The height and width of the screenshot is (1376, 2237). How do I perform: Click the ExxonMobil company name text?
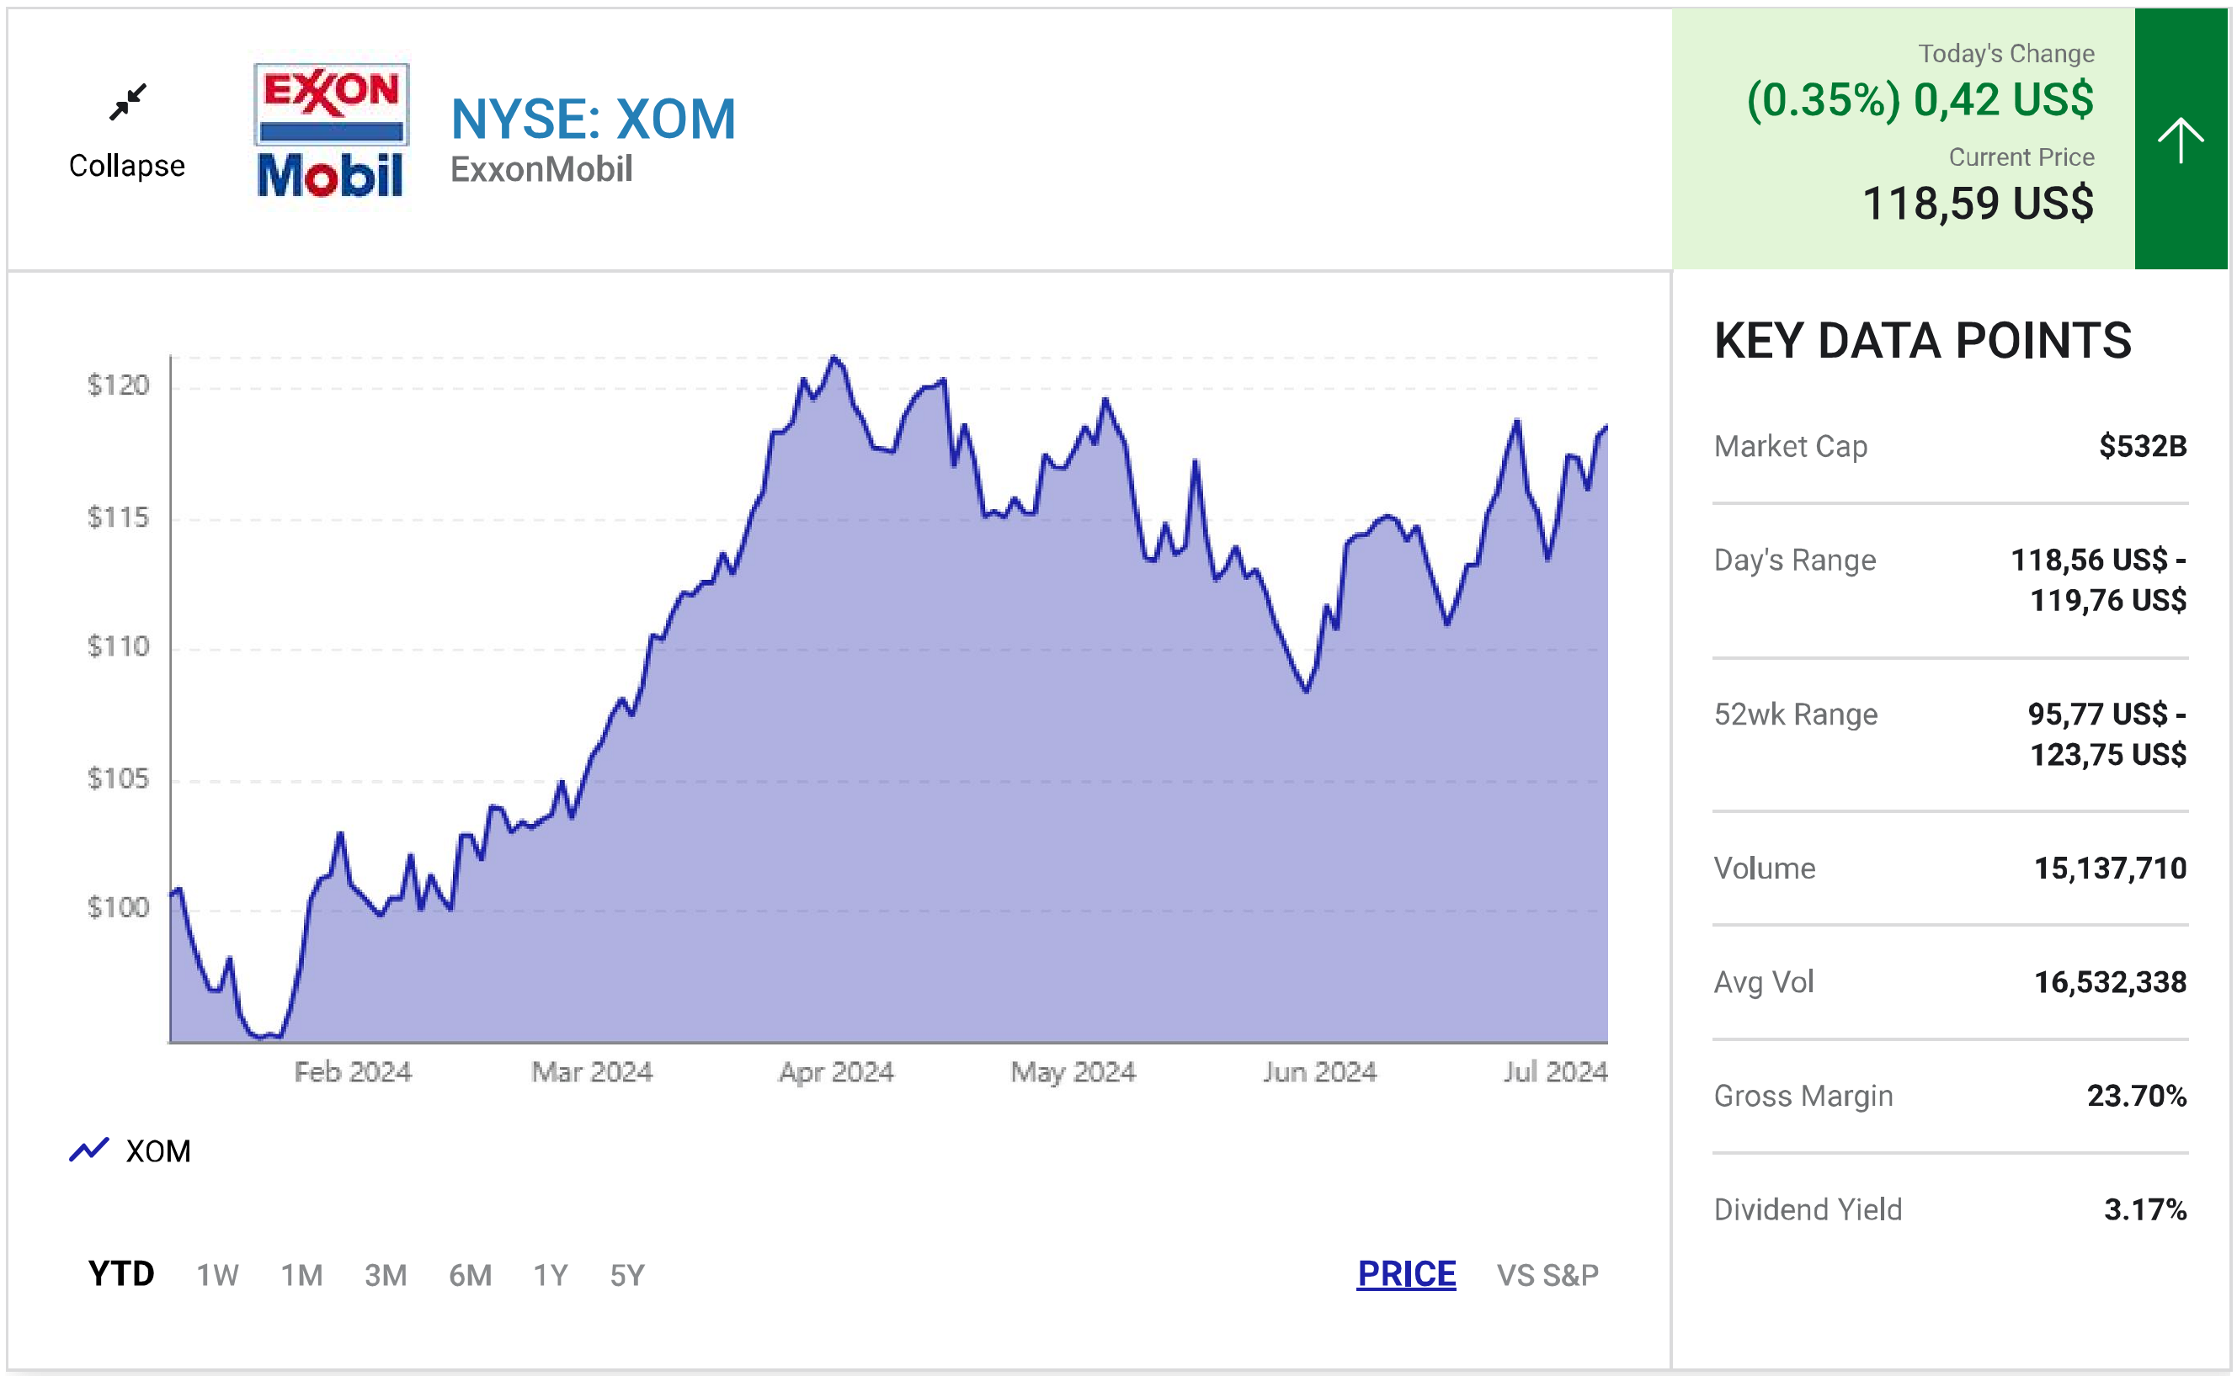(x=541, y=169)
